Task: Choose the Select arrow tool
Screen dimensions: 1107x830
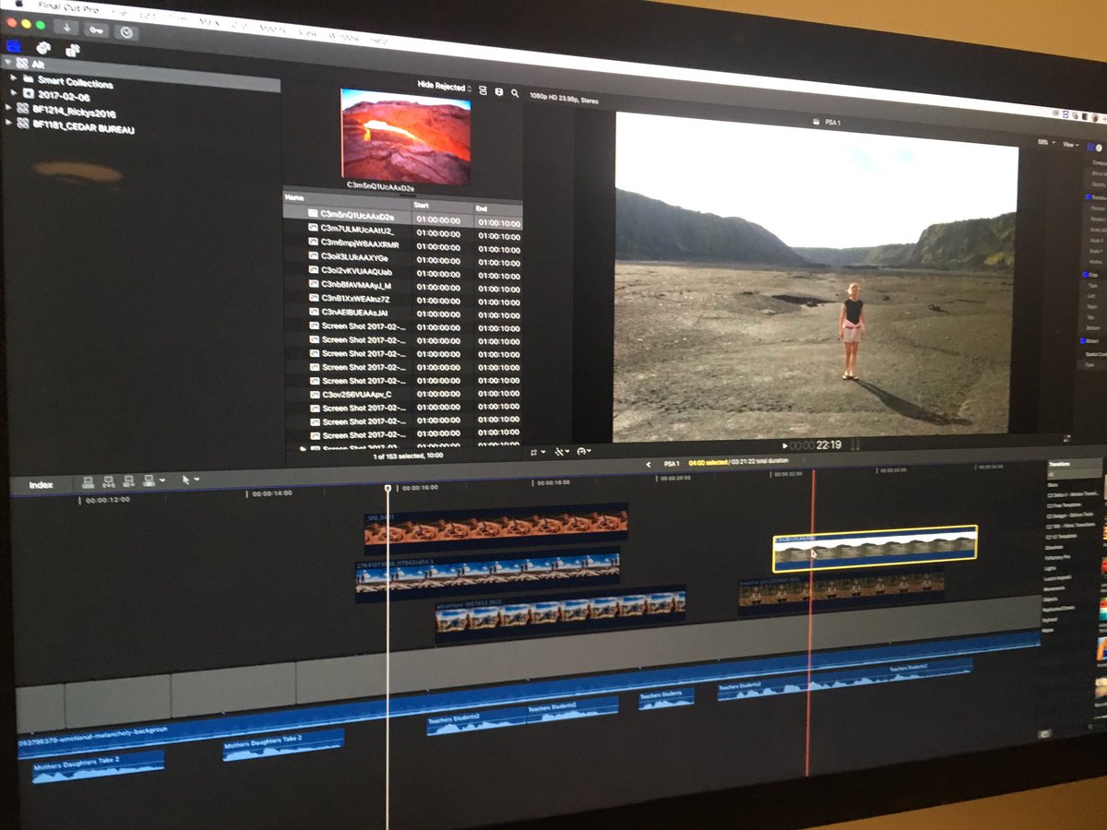Action: [x=185, y=480]
